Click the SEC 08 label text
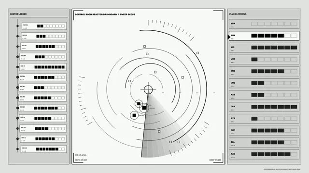This screenshot has height=173, width=309. 22,97
